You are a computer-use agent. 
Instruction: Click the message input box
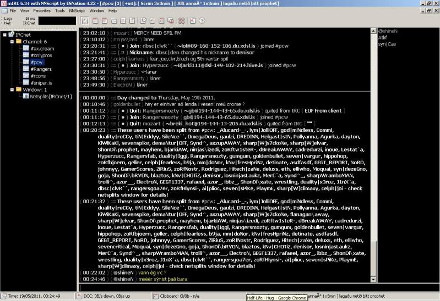[259, 287]
